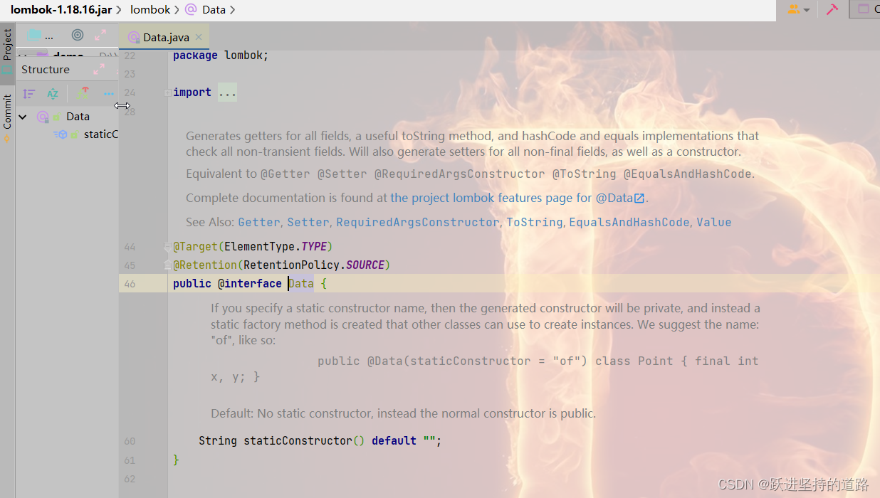Click RetentionPolicy.SOURCE in the code
Image resolution: width=880 pixels, height=498 pixels.
314,265
